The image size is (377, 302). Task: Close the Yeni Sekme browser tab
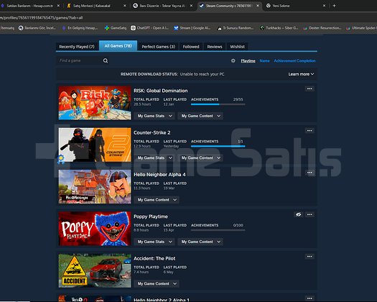point(324,6)
